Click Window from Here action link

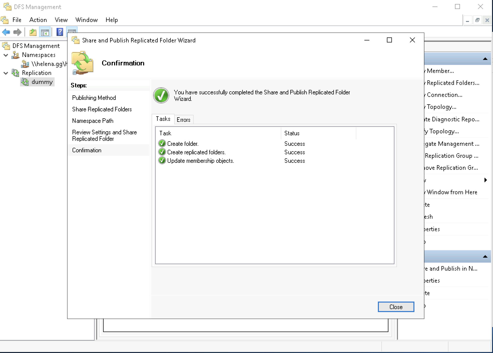[452, 192]
